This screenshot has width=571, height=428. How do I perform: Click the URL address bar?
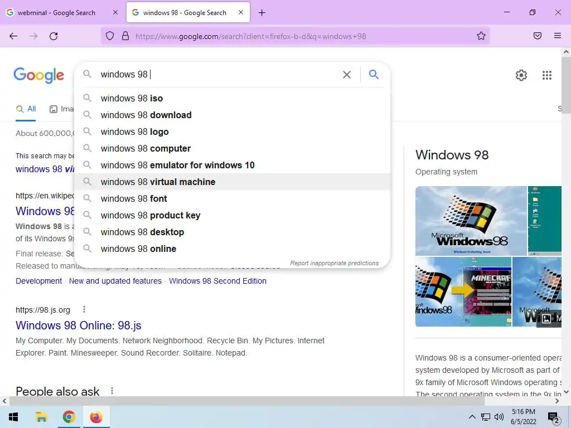[x=296, y=36]
